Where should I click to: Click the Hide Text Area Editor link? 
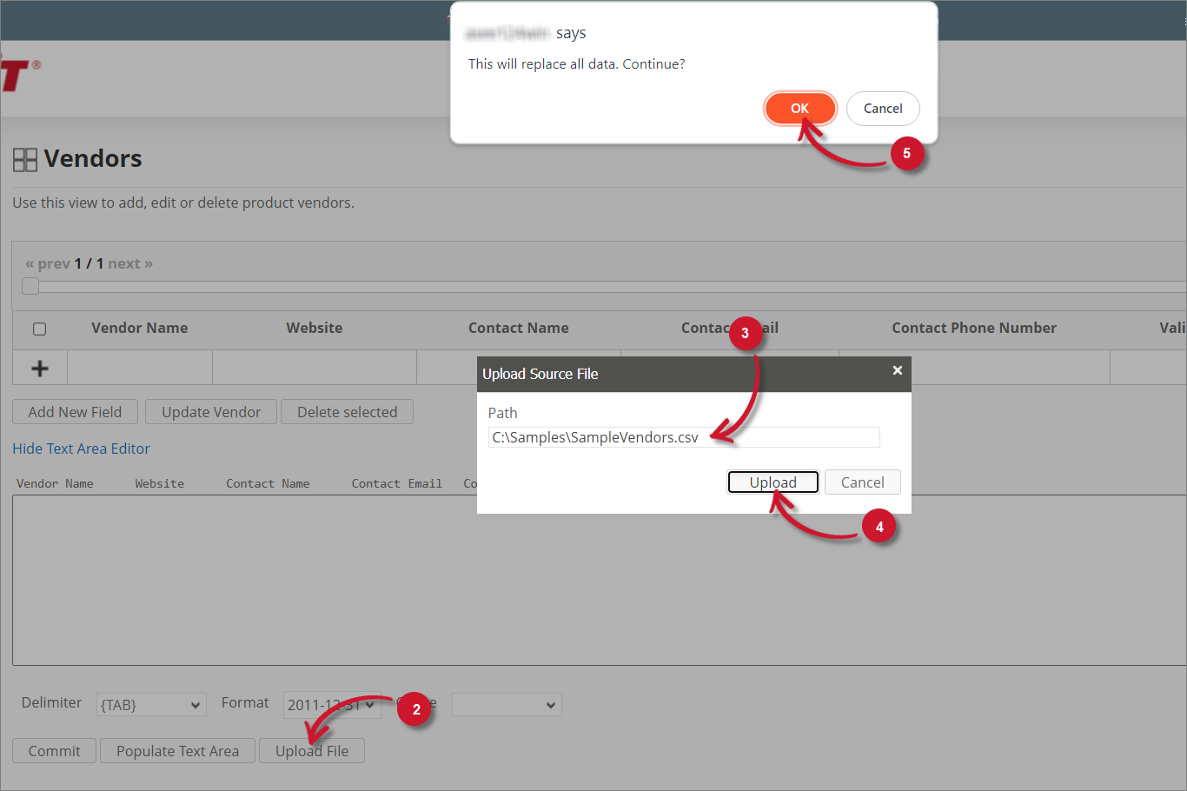coord(81,449)
